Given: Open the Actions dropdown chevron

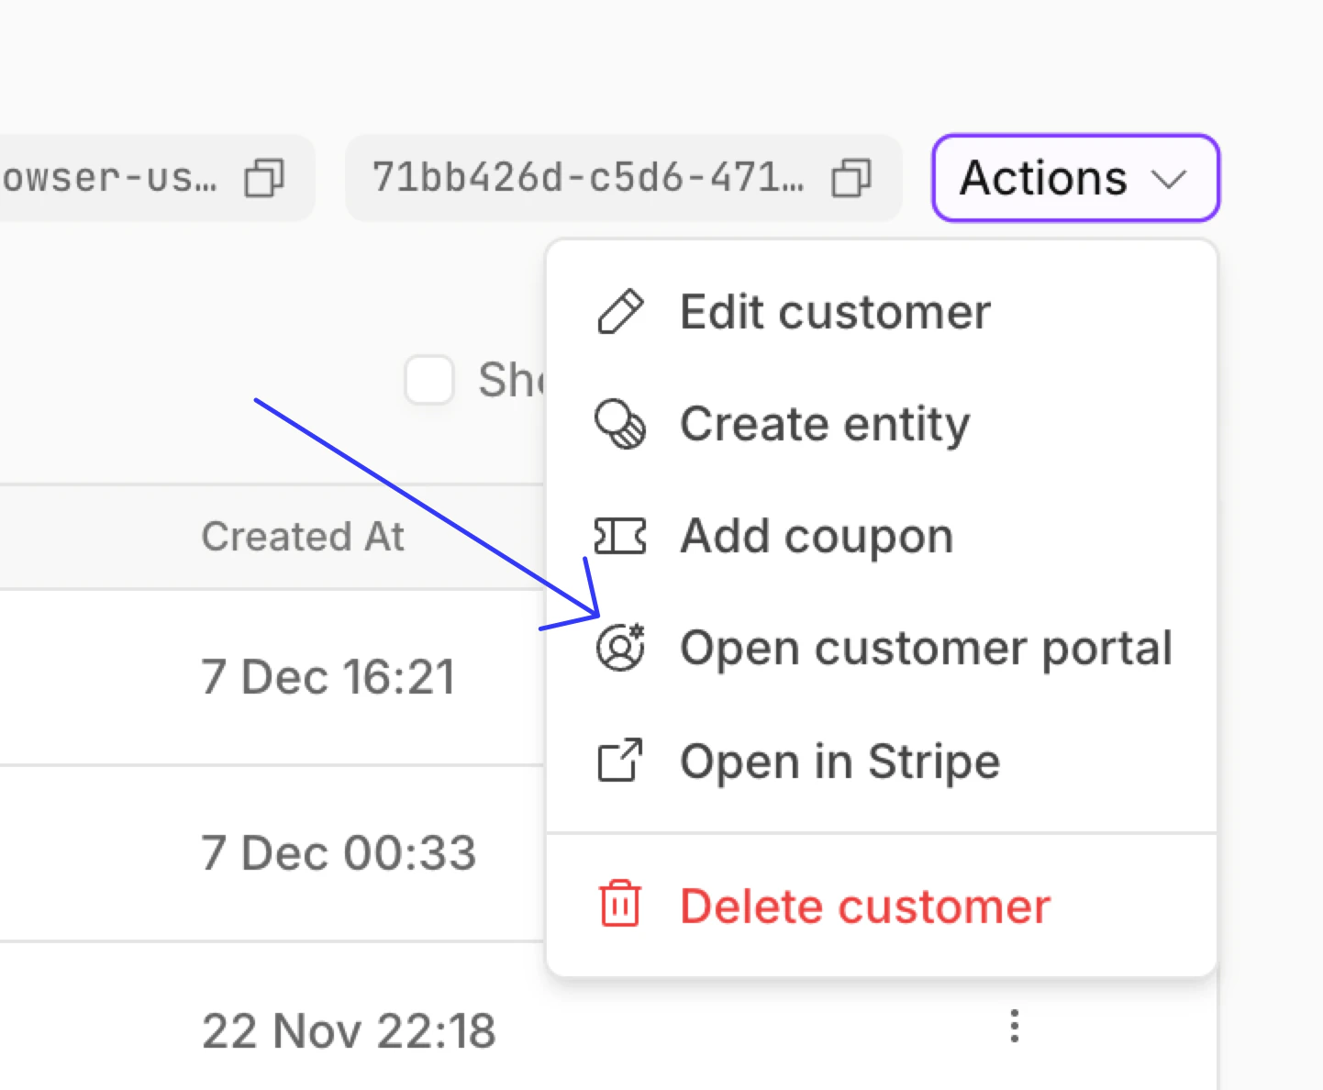Looking at the screenshot, I should point(1171,181).
